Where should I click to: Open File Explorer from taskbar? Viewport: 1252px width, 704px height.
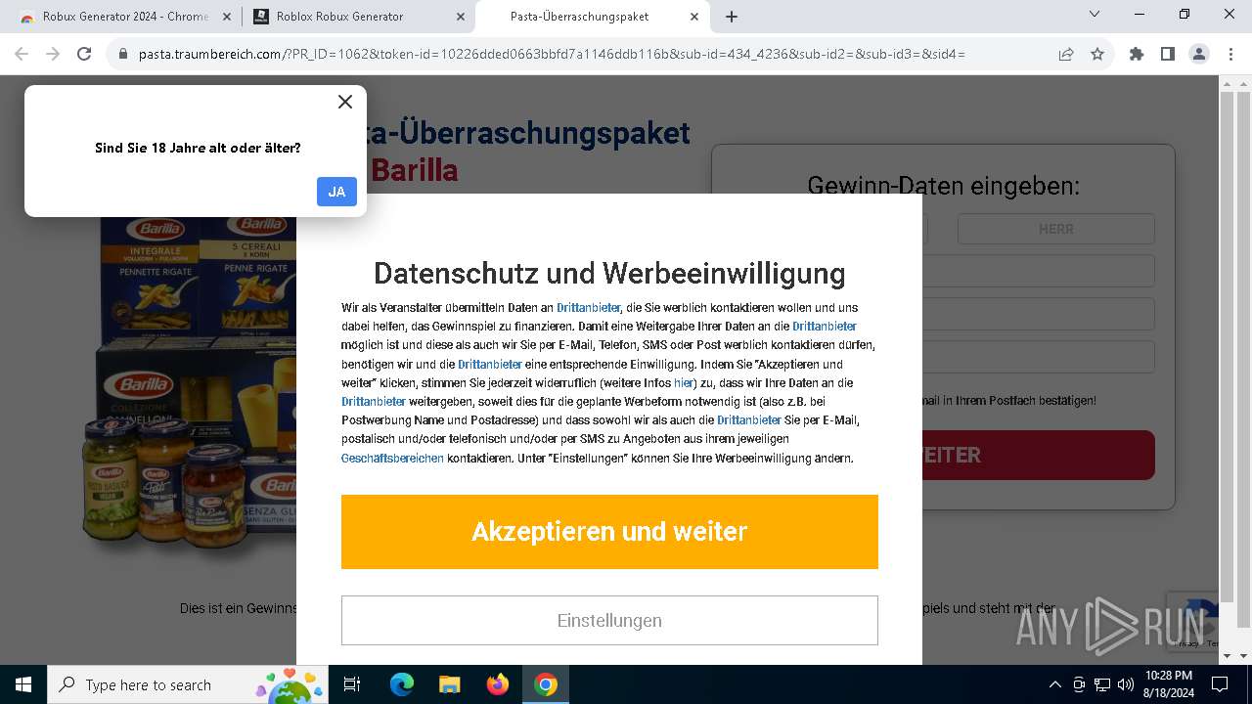point(449,684)
